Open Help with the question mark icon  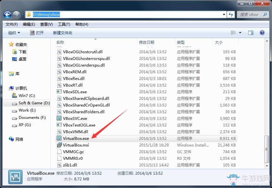(262, 33)
